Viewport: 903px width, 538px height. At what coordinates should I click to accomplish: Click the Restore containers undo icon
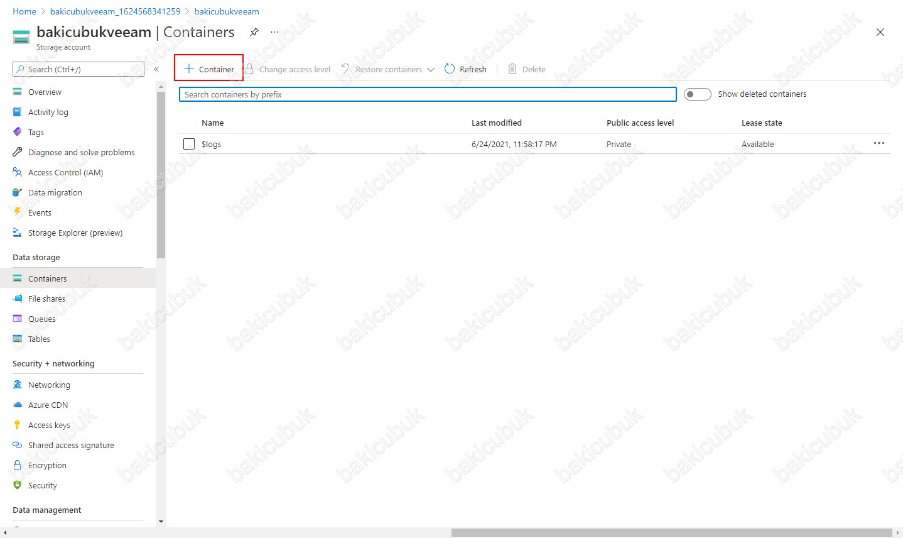345,69
